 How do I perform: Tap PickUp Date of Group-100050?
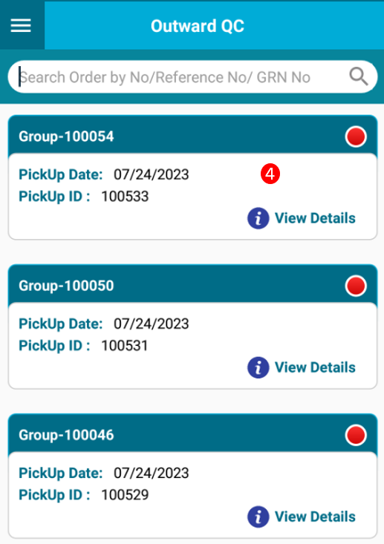(x=152, y=324)
